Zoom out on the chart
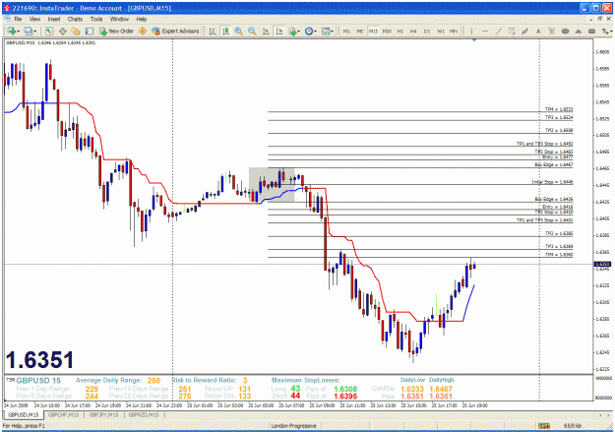This screenshot has width=615, height=432. click(x=252, y=31)
